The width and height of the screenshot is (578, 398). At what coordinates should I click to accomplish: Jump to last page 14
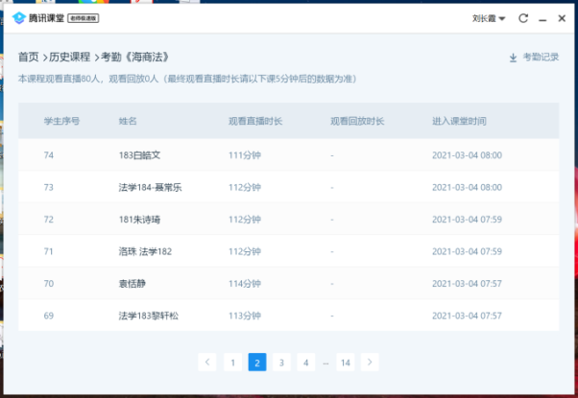pos(346,362)
